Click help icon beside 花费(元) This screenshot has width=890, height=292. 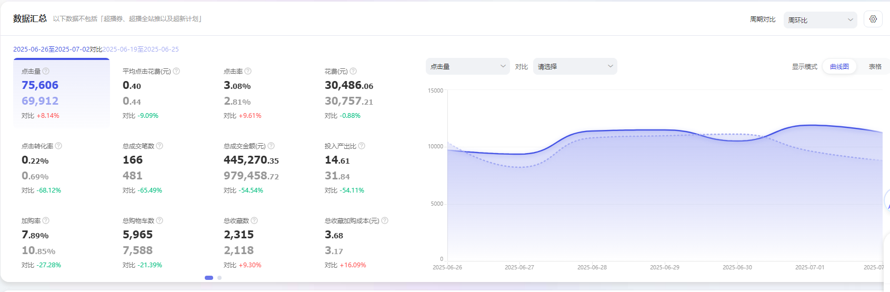coord(353,71)
